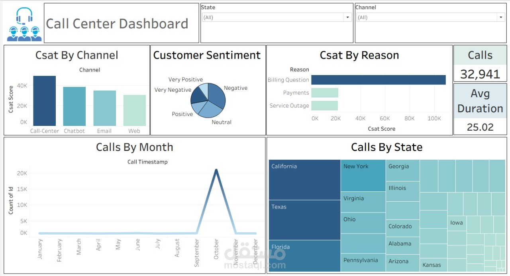Select the New York tile in the treemap
The image size is (510, 276).
point(363,176)
